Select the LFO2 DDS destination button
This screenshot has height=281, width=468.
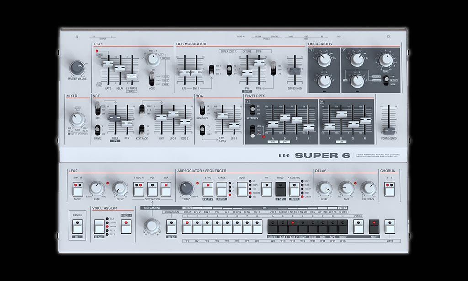[138, 189]
